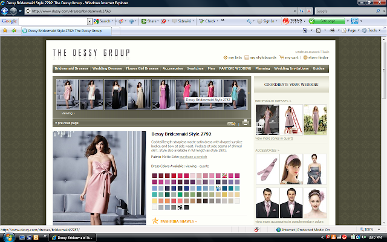This screenshot has width=387, height=242.
Task: Select the pale yellow swatch starting fifth row
Action: click(x=155, y=201)
